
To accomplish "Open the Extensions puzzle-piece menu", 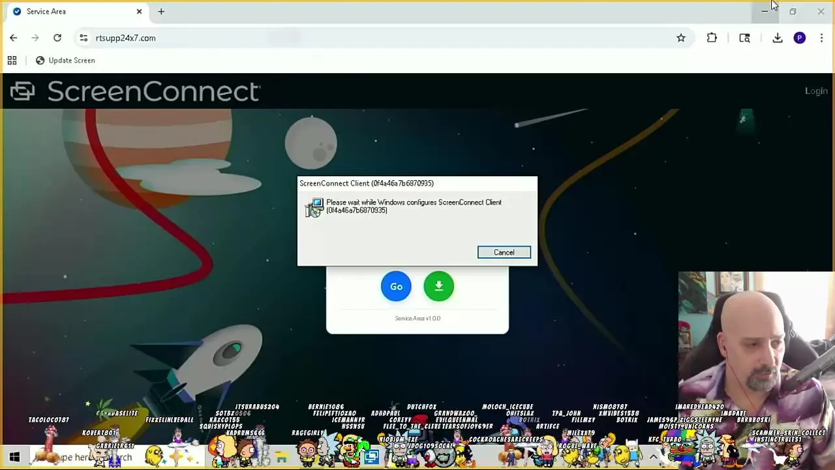I will click(x=712, y=38).
